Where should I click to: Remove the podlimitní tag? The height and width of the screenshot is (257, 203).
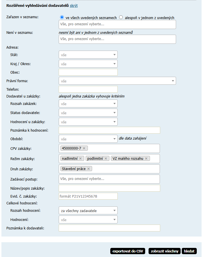coord(106,159)
